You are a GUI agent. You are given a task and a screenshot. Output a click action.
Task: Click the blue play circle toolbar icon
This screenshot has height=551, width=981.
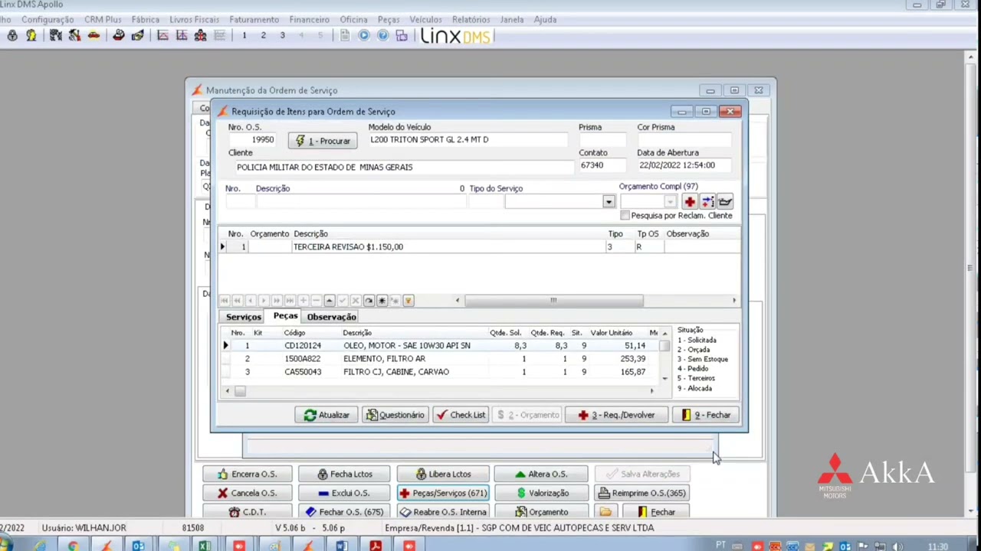[364, 35]
